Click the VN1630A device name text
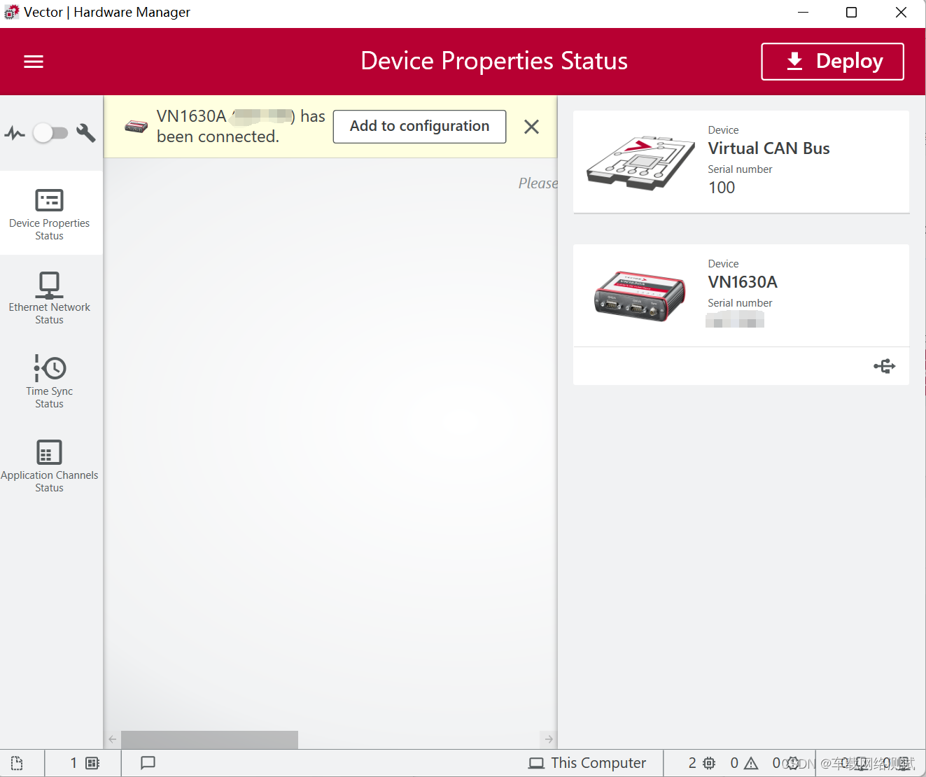This screenshot has height=777, width=926. tap(743, 282)
